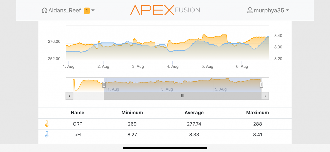Click the Name column header
Viewport: 330px width, 152px height.
(78, 113)
